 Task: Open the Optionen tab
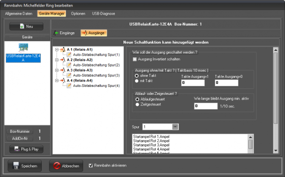click(78, 13)
